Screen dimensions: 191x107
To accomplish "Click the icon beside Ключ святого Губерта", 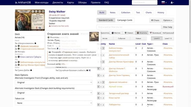I will click(19, 57).
